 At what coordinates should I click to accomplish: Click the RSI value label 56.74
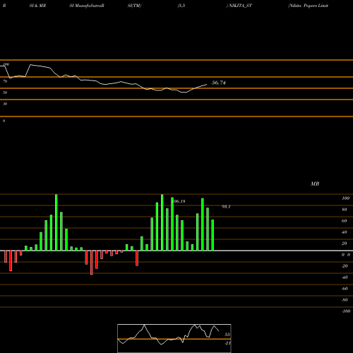(219, 83)
